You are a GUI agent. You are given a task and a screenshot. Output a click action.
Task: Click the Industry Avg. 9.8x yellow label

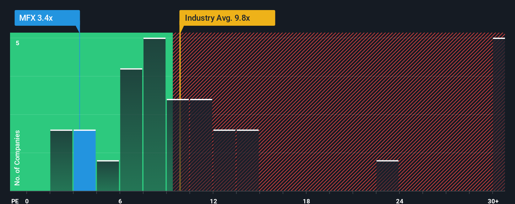point(227,18)
